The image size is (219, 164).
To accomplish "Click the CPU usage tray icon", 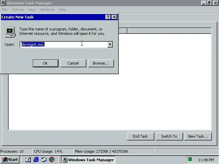I will 190,160.
